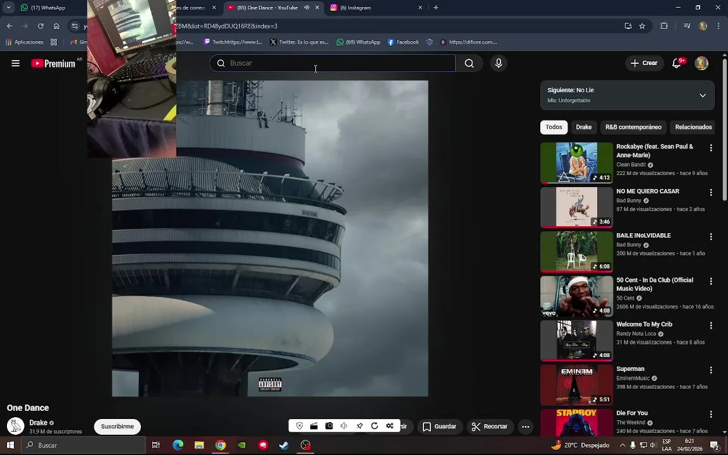
Task: Open the notifications bell
Action: [x=677, y=63]
